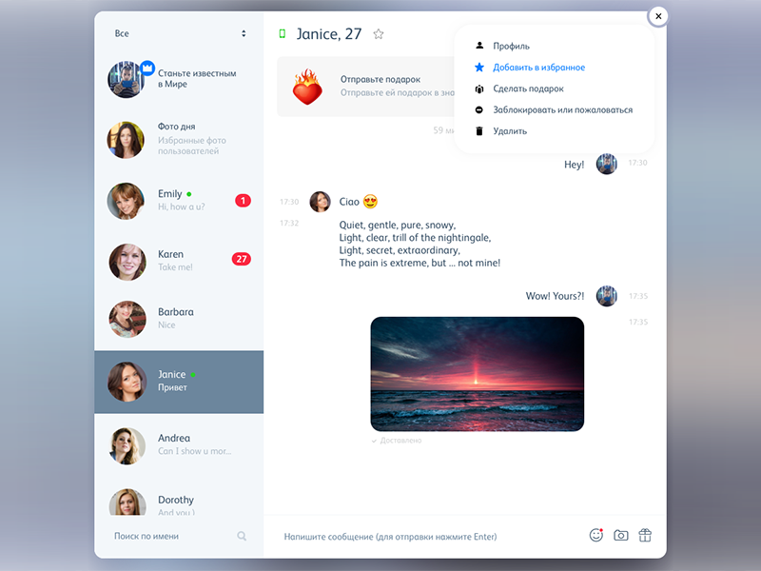Viewport: 761px width, 571px height.
Task: Select Заблокировать или пожаловаться menu entry
Action: 562,109
